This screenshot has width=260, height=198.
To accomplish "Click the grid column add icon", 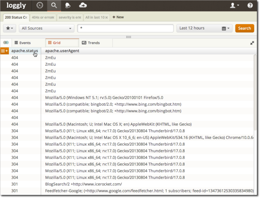I will pos(4,51).
